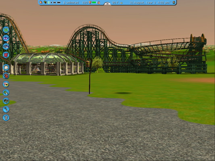Screen dimensions: 215x161
Task: Click the date and time display
Action: [x=149, y=2]
